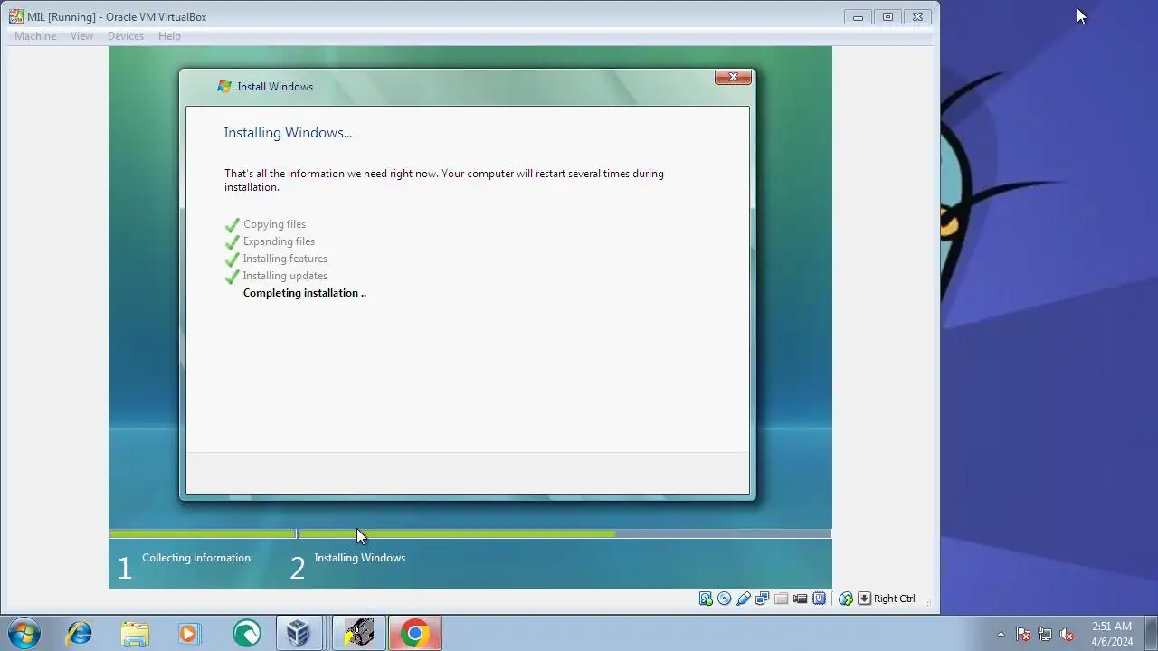Close the VirtualBox VM window
This screenshot has width=1158, height=651.
tap(917, 16)
